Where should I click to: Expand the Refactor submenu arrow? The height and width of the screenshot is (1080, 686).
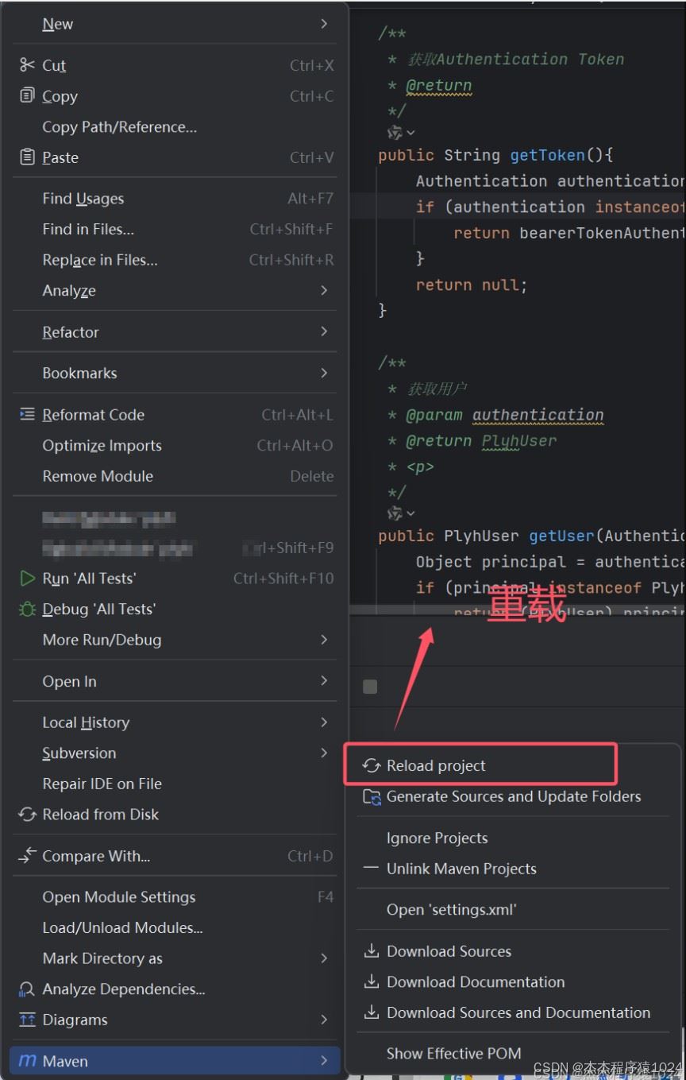[x=324, y=332]
